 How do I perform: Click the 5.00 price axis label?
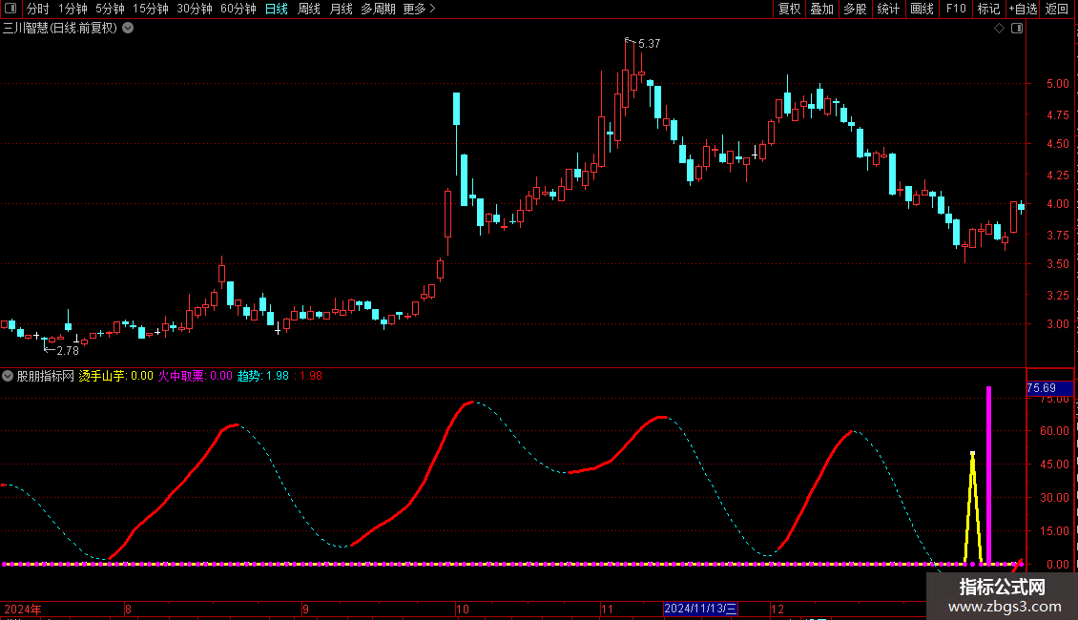[1057, 84]
